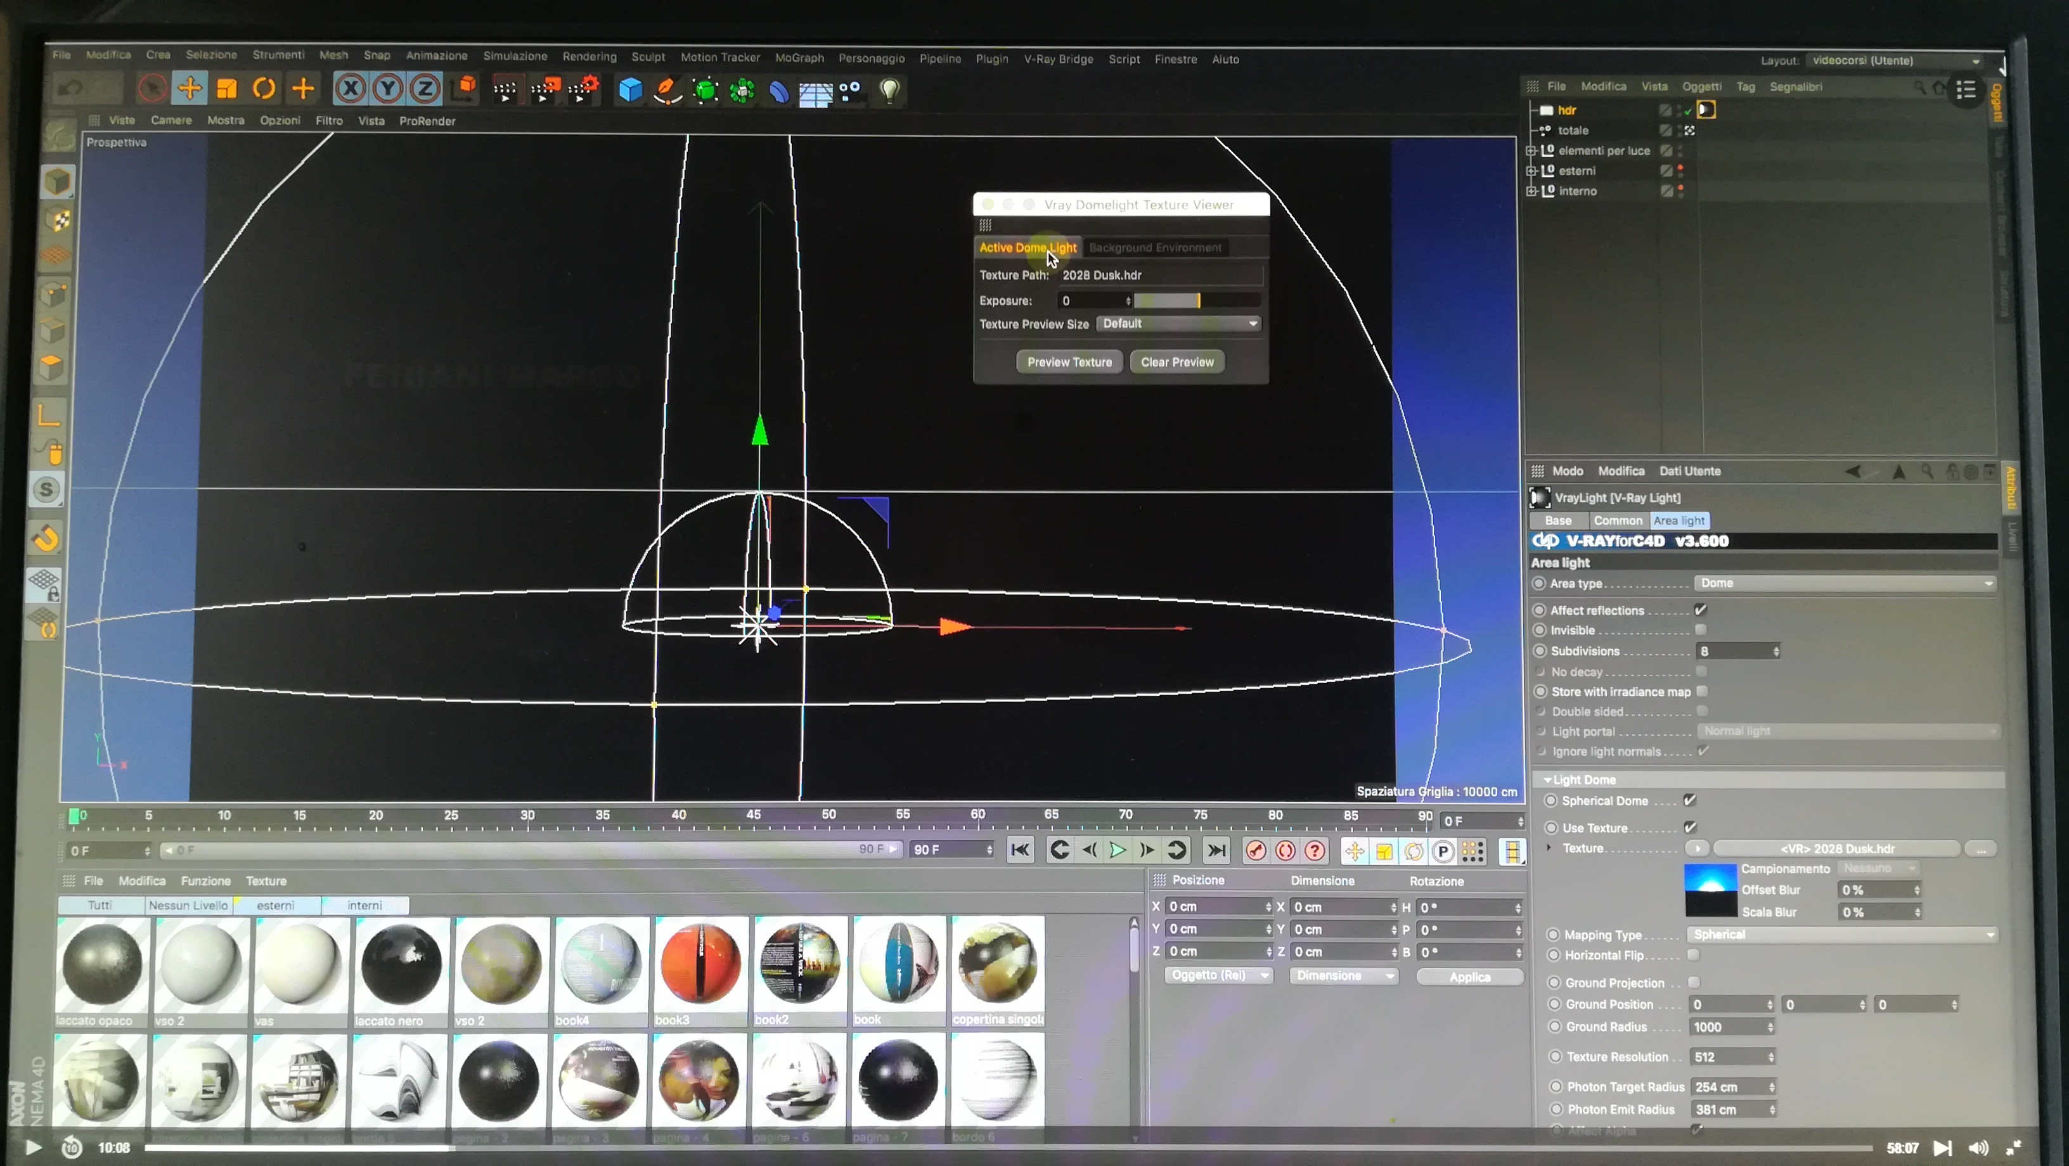Screen dimensions: 2069x1166
Task: Open the Area type Dome dropdown
Action: [1844, 584]
